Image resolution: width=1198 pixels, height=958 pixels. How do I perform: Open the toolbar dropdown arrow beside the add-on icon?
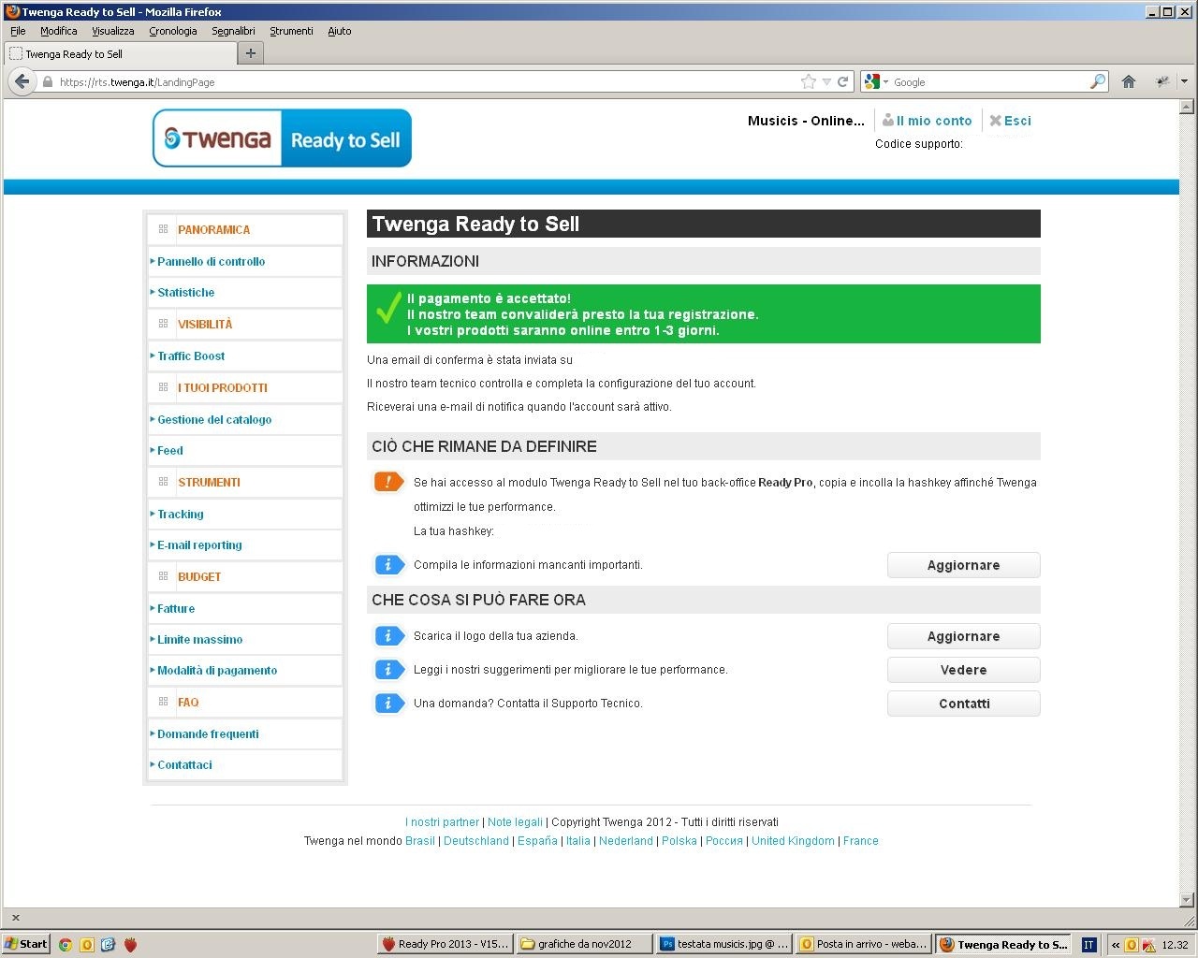click(x=1184, y=81)
